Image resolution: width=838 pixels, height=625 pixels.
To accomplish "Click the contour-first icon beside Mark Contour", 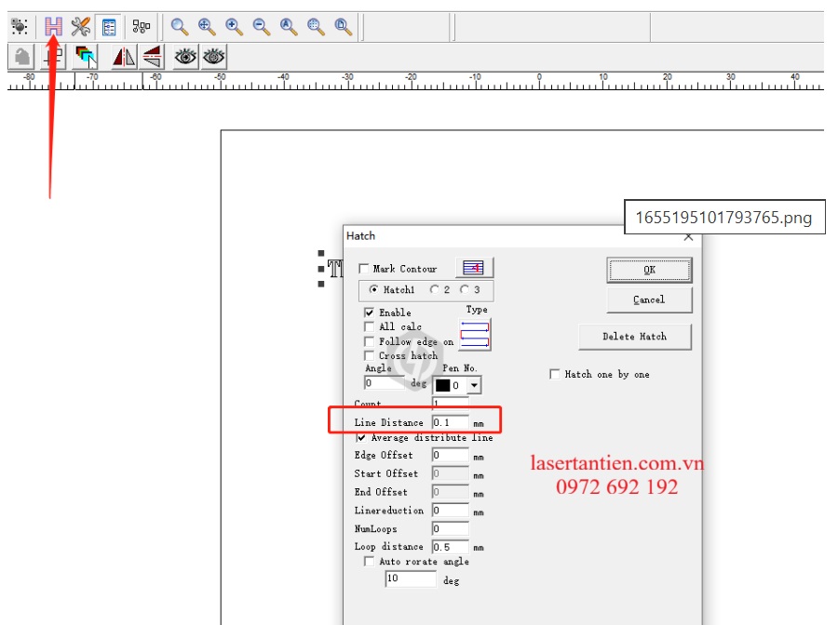I will [474, 268].
